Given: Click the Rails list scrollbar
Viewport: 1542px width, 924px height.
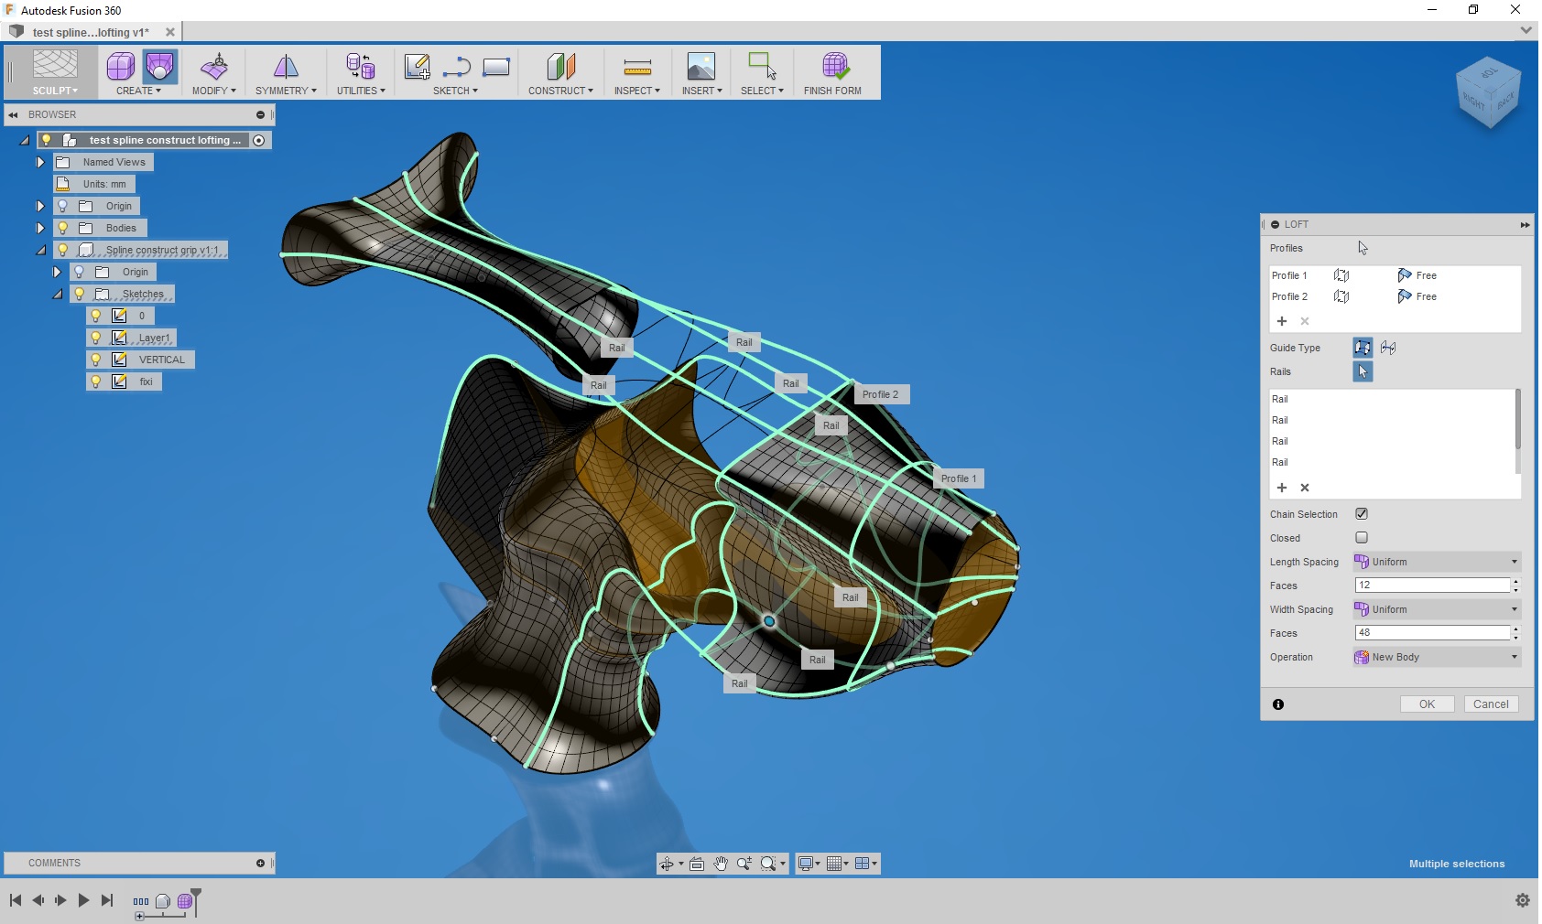Looking at the screenshot, I should 1517,419.
